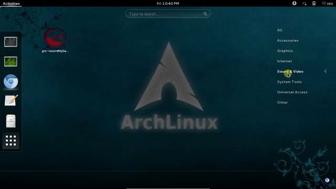Select the Graphics category
The width and height of the screenshot is (336, 189).
(x=285, y=51)
